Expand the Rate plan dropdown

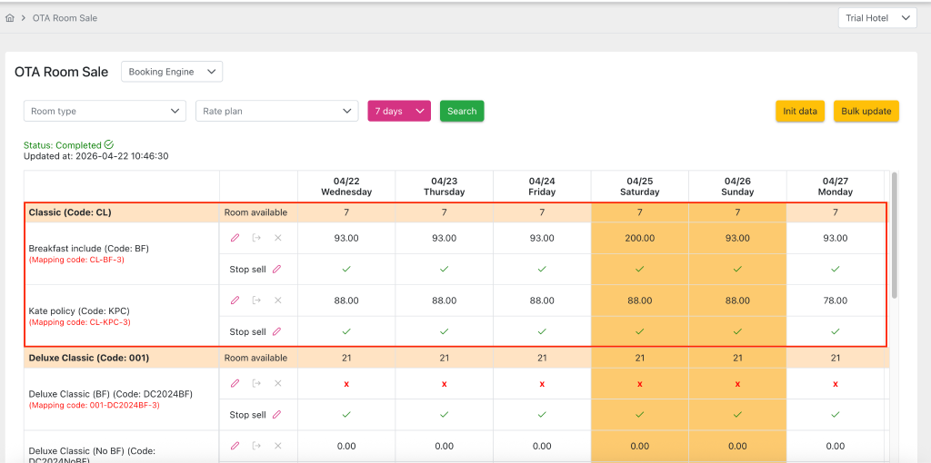pyautogui.click(x=276, y=111)
